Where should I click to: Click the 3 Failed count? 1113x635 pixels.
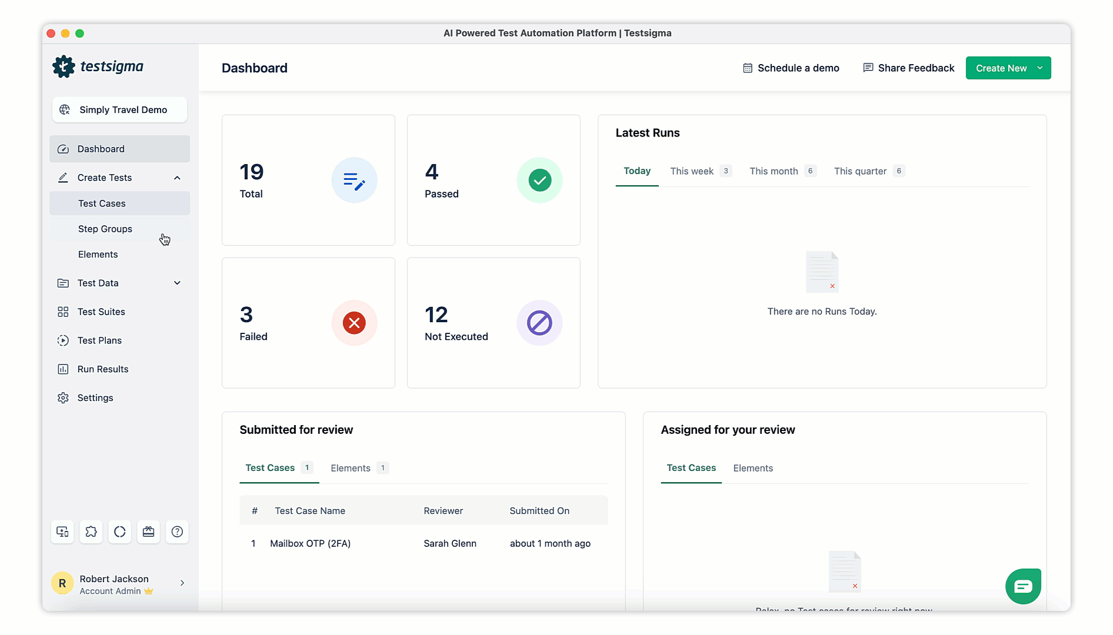click(x=246, y=315)
